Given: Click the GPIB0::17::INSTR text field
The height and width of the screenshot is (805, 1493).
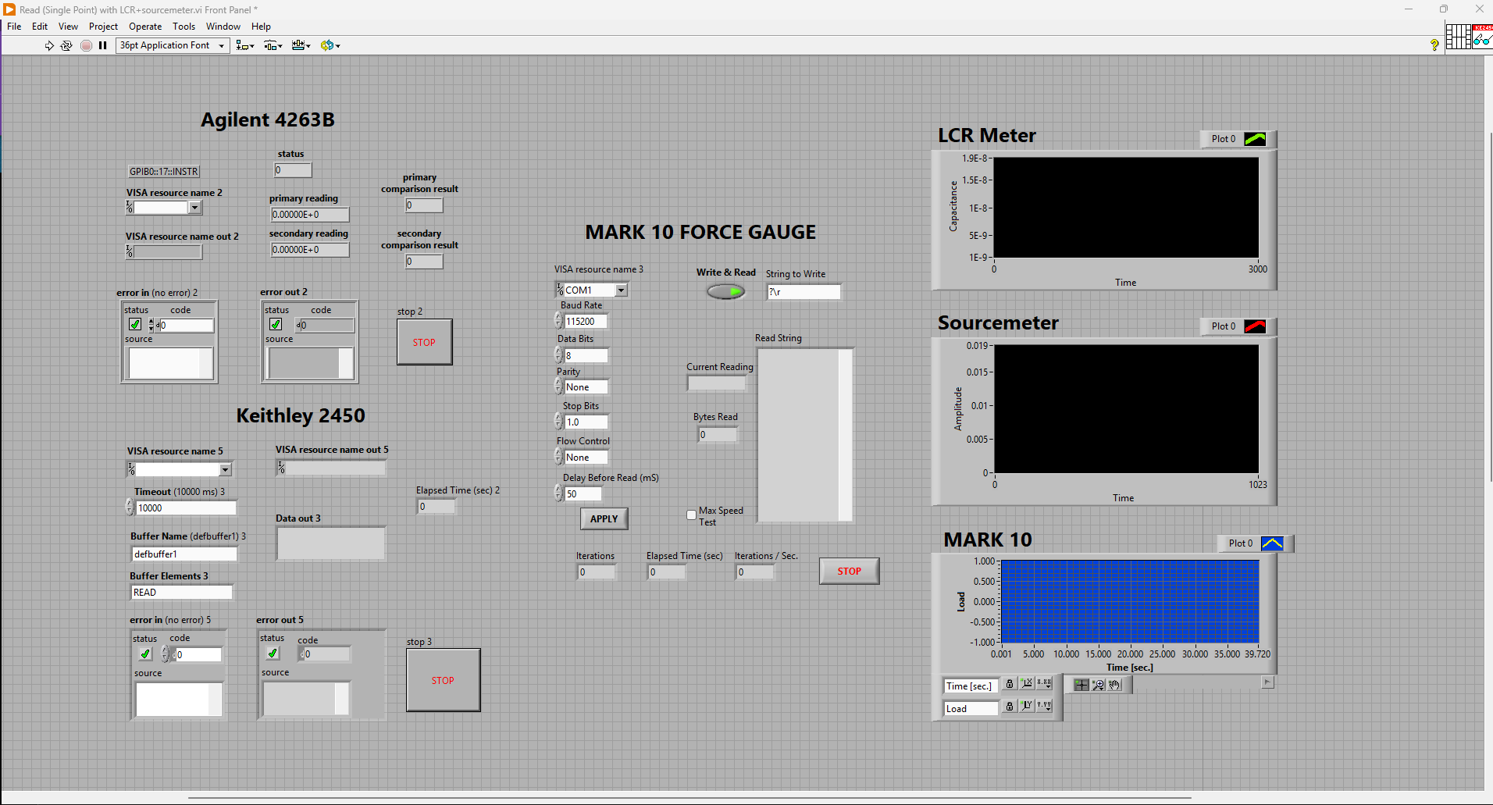Looking at the screenshot, I should coord(164,171).
